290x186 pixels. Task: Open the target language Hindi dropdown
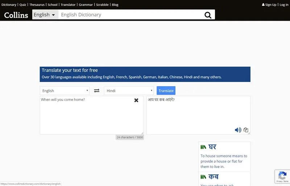click(129, 91)
